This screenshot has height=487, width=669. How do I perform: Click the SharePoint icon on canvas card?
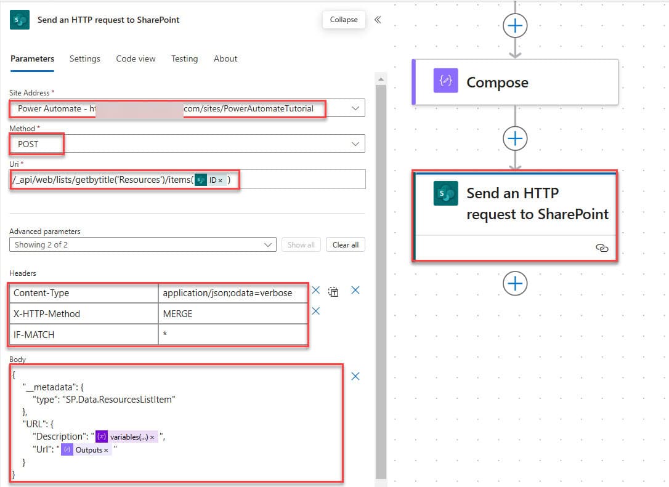[x=445, y=193]
